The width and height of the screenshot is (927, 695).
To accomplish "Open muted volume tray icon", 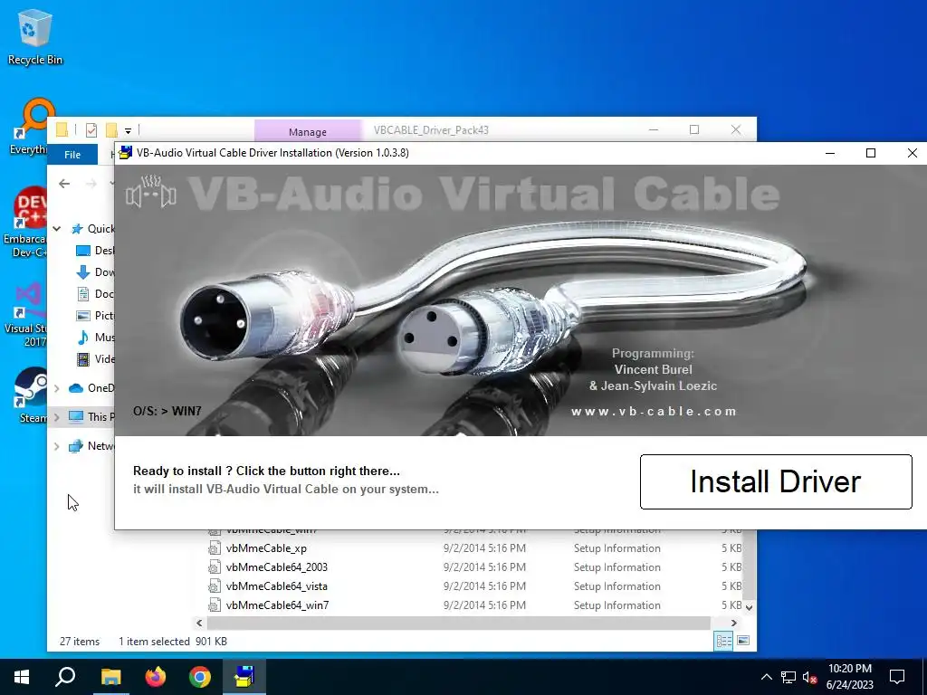I will 810,677.
